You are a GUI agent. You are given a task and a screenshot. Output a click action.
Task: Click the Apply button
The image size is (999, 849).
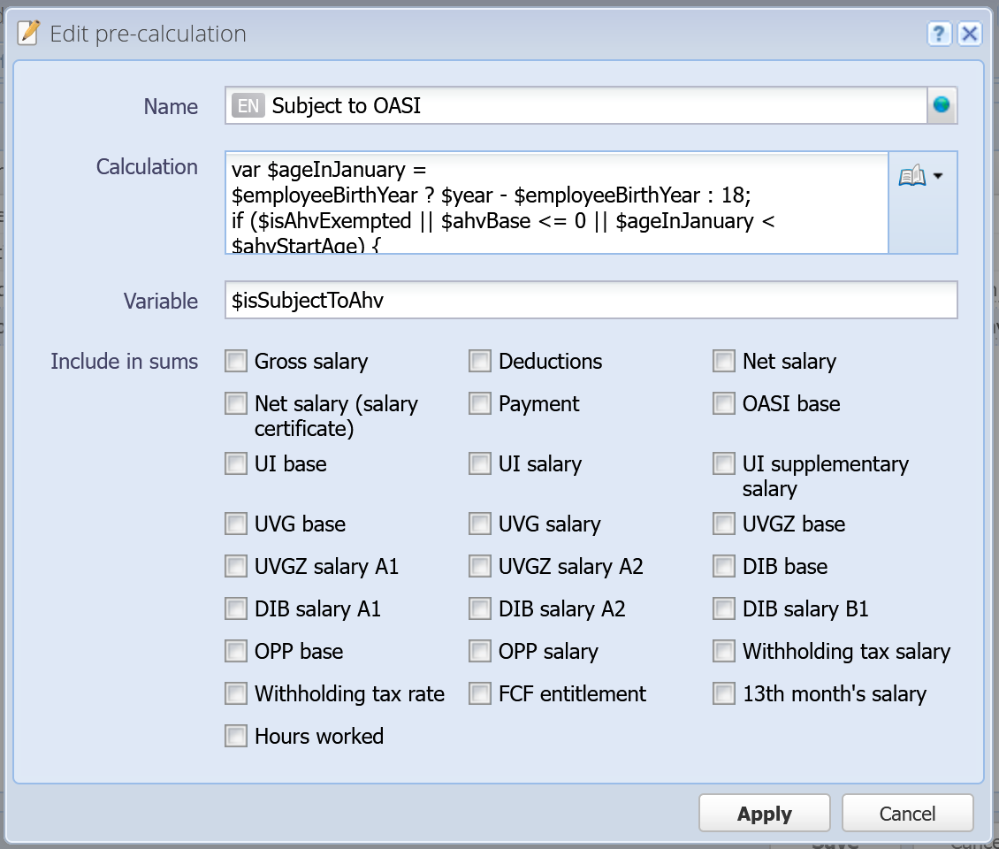(765, 814)
